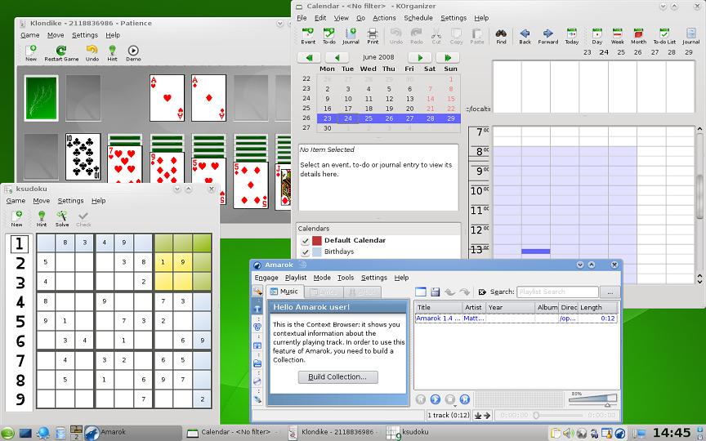Click Restart Game in Patience
706x441 pixels.
[61, 53]
